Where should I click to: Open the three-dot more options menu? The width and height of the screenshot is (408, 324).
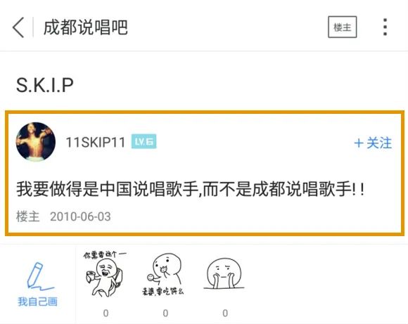pos(385,27)
